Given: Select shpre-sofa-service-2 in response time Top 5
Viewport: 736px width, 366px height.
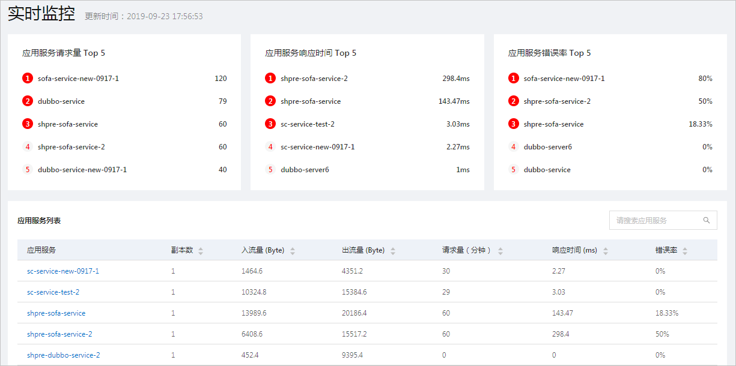Looking at the screenshot, I should tap(314, 79).
